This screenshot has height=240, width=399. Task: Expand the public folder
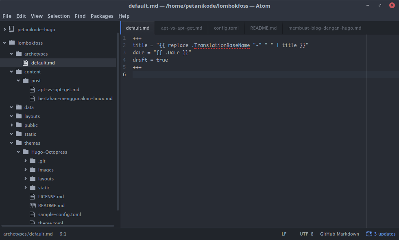(11, 125)
